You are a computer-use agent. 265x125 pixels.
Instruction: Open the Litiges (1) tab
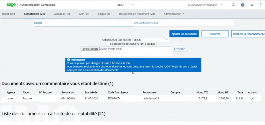pos(104,14)
